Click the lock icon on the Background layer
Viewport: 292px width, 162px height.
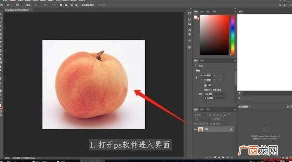[231, 129]
